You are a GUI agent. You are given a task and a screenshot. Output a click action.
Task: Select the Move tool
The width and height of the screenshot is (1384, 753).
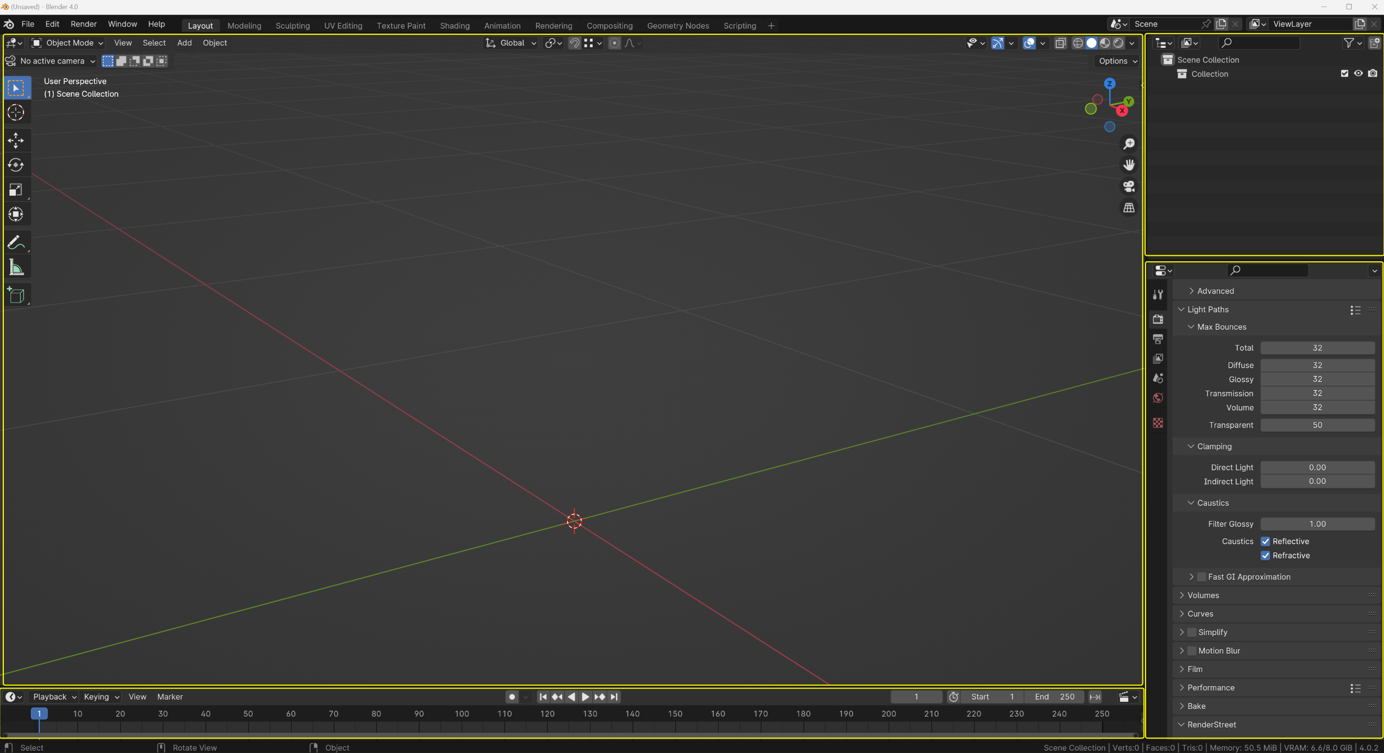tap(16, 141)
